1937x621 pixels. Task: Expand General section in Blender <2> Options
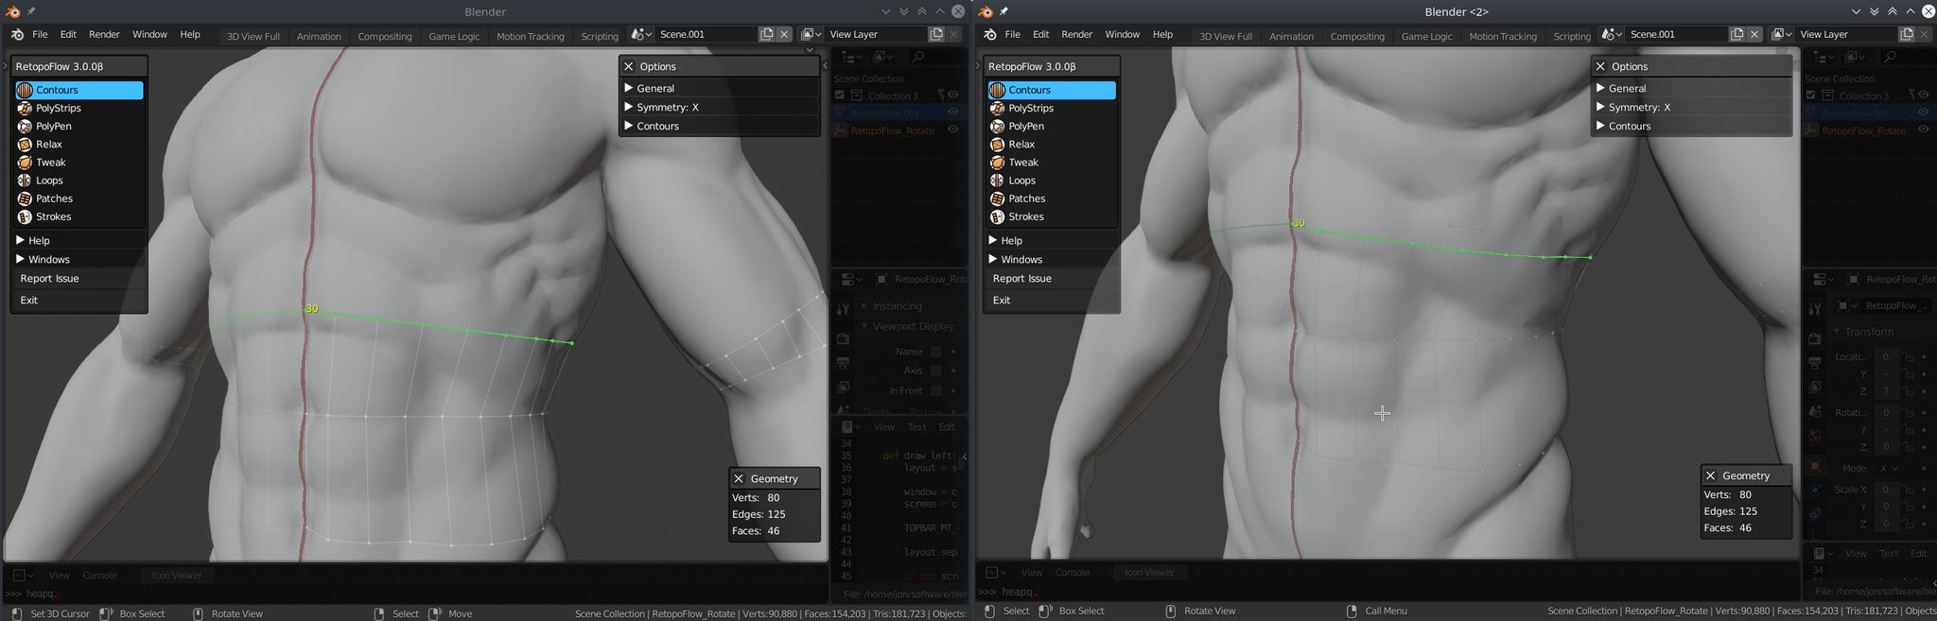click(x=1692, y=88)
